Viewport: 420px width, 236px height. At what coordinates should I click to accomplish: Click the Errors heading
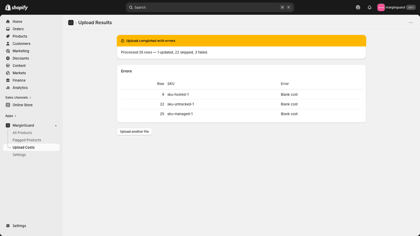pos(126,71)
